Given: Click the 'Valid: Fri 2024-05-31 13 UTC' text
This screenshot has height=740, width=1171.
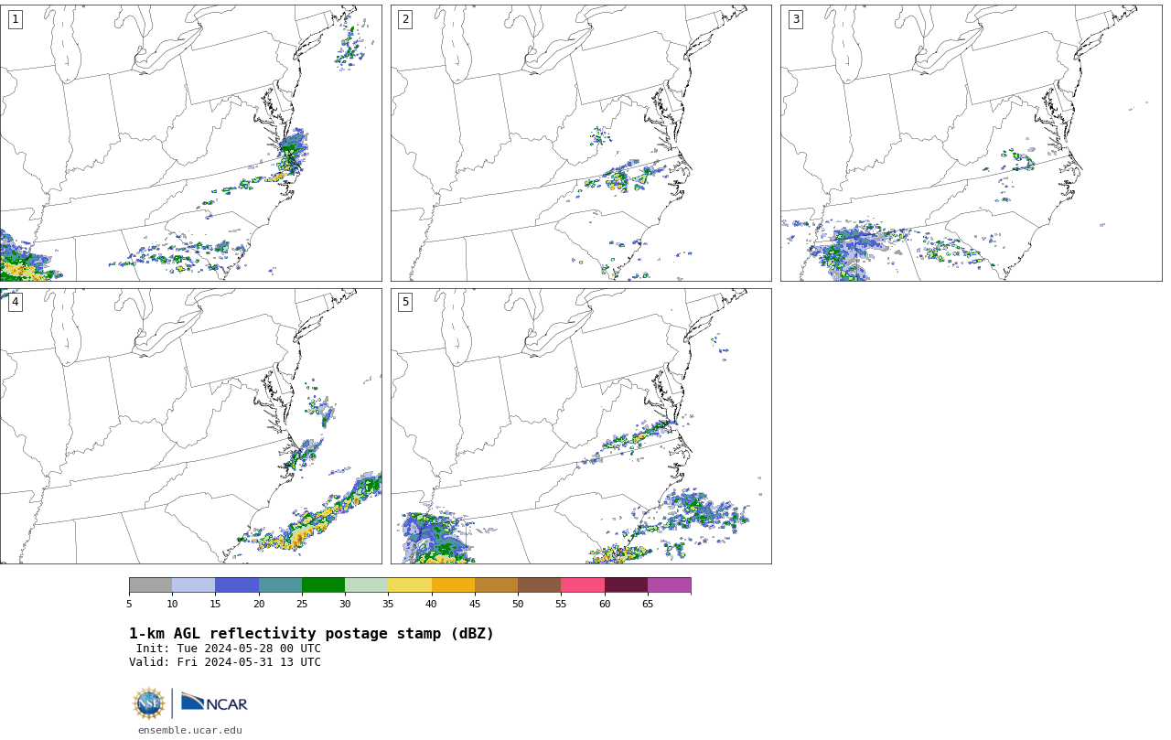Looking at the screenshot, I should 225,662.
